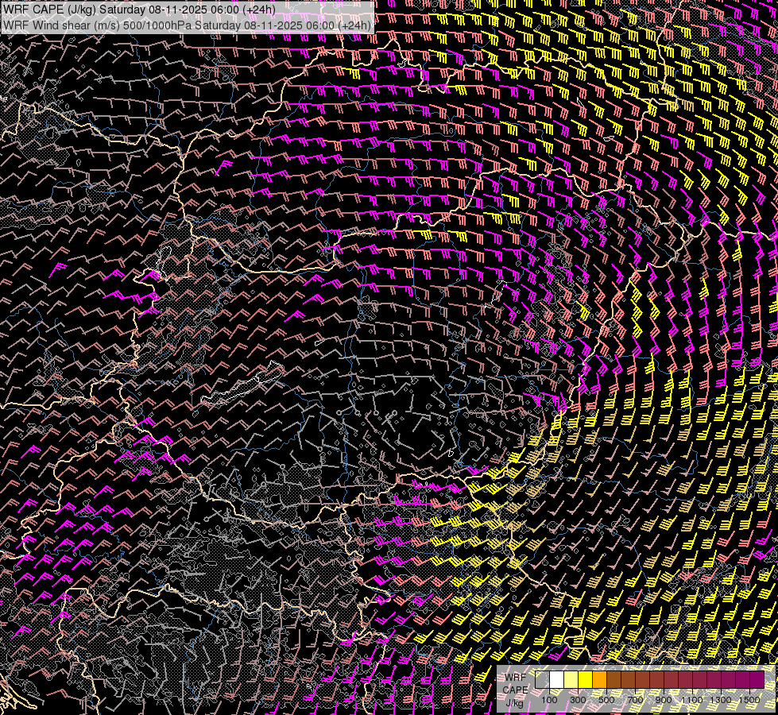Click the orange CAPE legend swatch
The width and height of the screenshot is (778, 715).
599,680
